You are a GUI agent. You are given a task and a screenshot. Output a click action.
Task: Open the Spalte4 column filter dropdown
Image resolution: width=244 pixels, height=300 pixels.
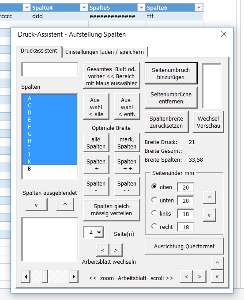[x=84, y=8]
